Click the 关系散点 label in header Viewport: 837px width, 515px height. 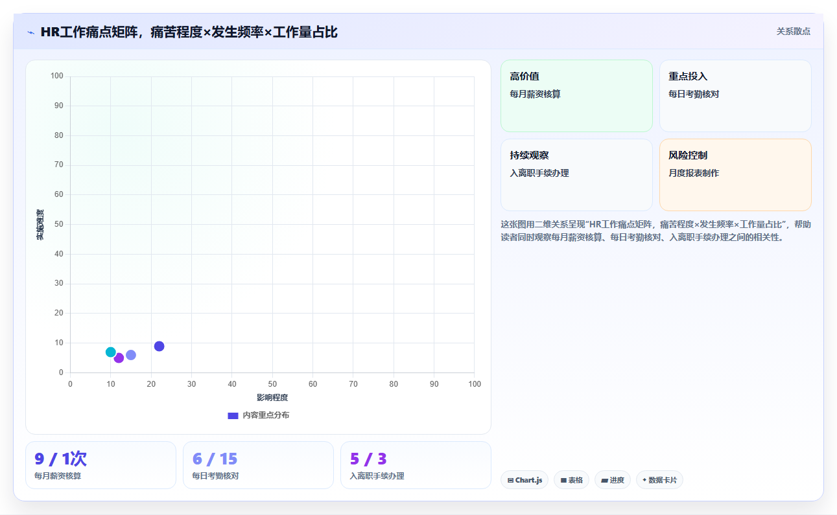[793, 31]
